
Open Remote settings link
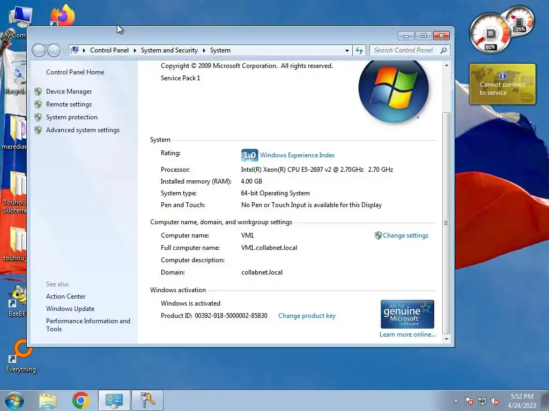[x=69, y=104]
